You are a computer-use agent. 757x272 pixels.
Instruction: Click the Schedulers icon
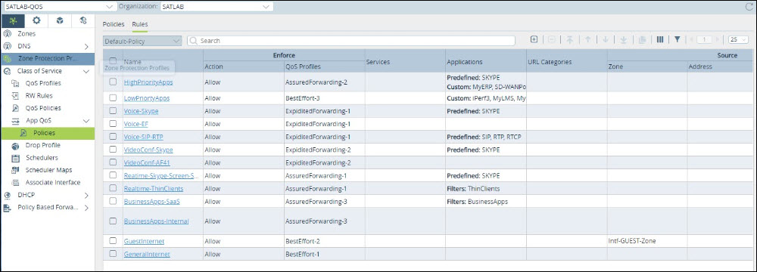coord(15,158)
